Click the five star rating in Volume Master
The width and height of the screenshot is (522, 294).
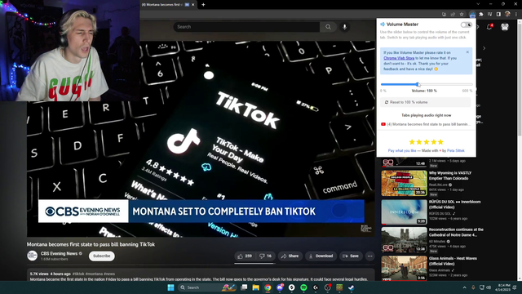(426, 142)
